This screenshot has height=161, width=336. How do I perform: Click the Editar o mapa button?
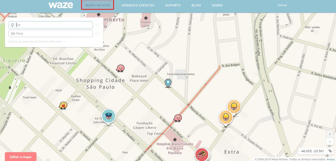pyautogui.click(x=21, y=157)
